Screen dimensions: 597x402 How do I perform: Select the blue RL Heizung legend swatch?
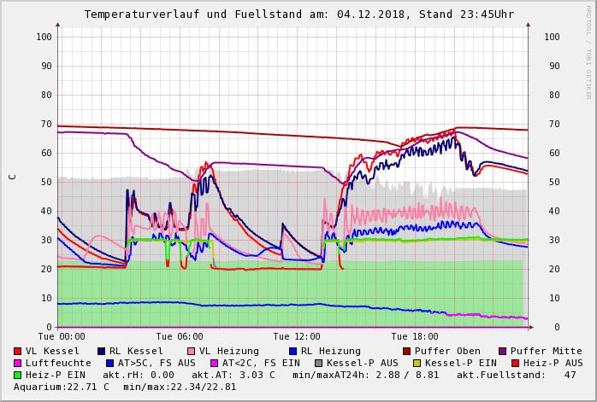coord(293,351)
